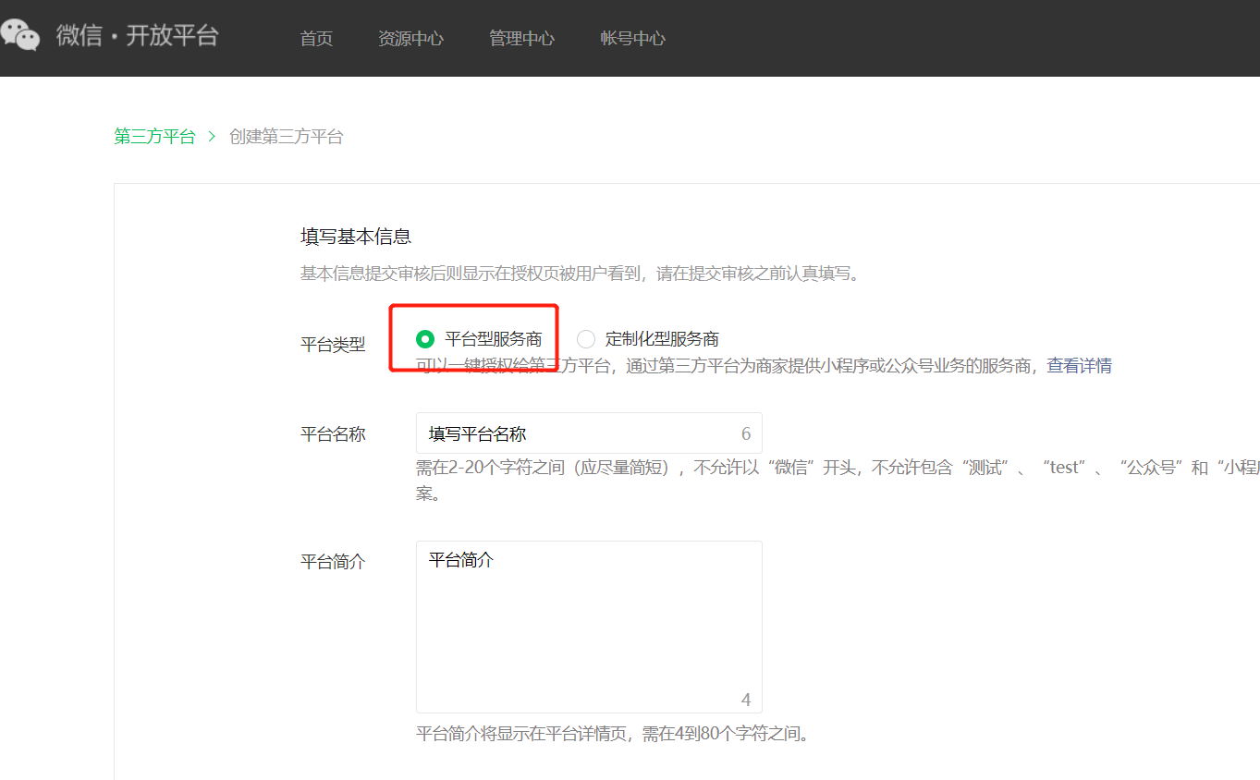Screen dimensions: 1260x780
Task: Select the 平台型服务商 radio button
Action: click(x=425, y=339)
